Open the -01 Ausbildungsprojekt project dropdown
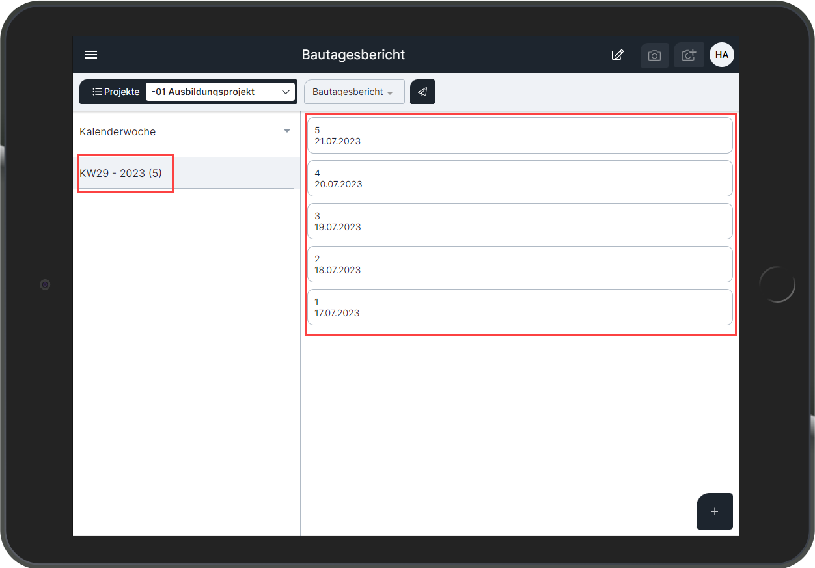The height and width of the screenshot is (568, 815). coord(220,92)
